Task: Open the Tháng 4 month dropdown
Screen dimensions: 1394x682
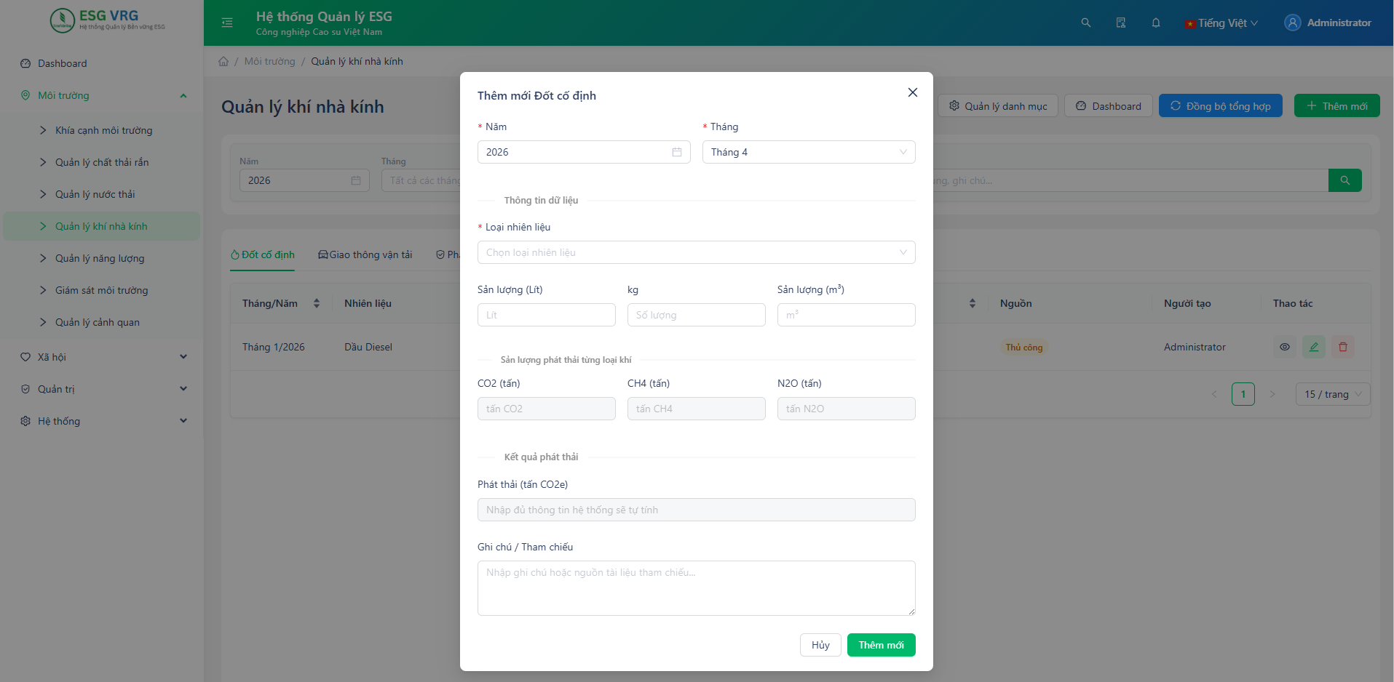Action: (809, 152)
